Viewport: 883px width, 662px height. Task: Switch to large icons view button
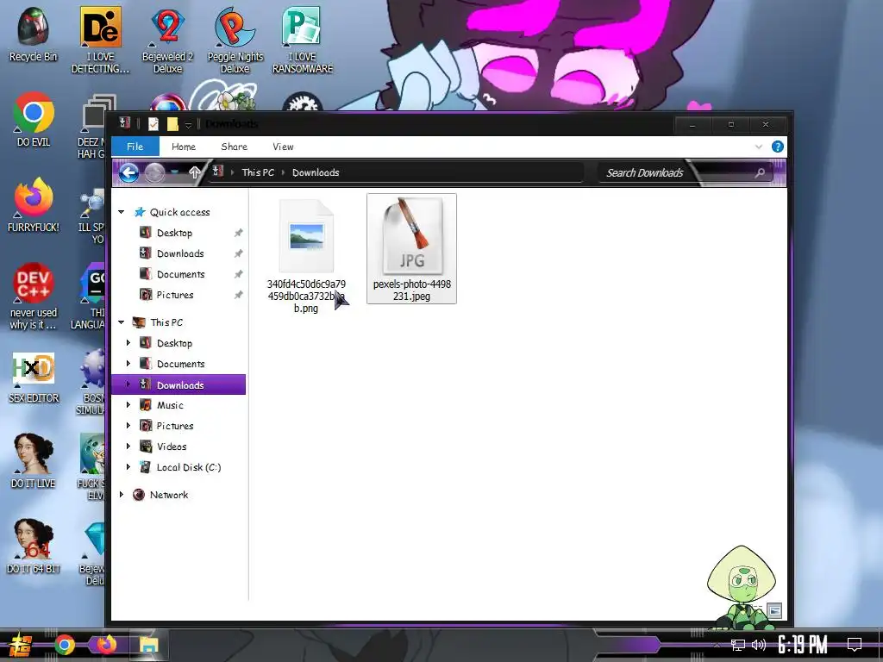[x=775, y=610]
